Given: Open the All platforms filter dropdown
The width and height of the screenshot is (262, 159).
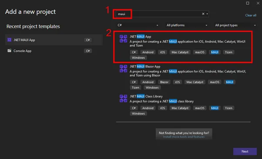Looking at the screenshot, I should tap(186, 25).
